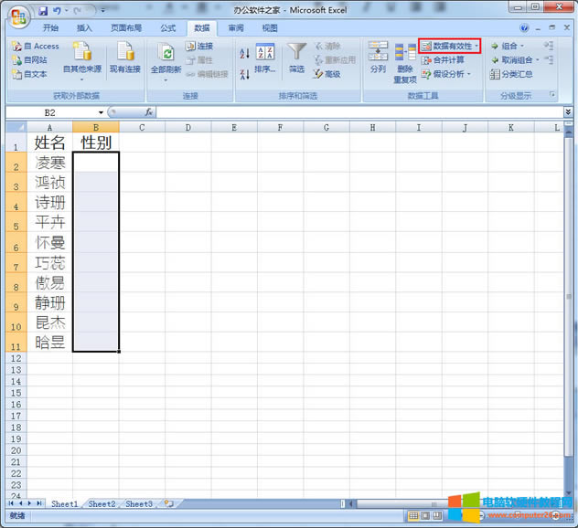
Task: Click the 现有连接 (Existing Connections) icon
Action: [125, 57]
